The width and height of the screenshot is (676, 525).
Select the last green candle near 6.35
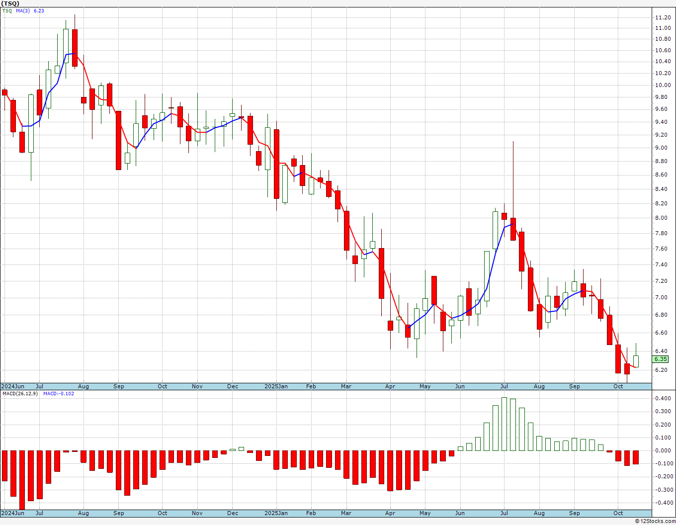pyautogui.click(x=636, y=361)
